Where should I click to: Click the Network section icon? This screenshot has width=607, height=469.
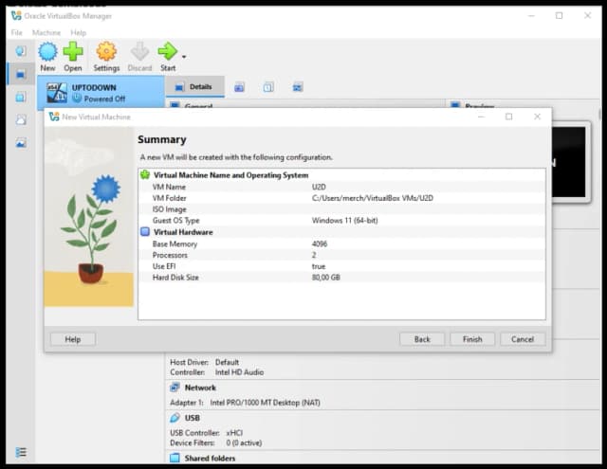[x=175, y=387]
